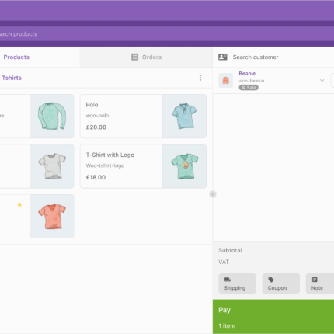The width and height of the screenshot is (334, 334).
Task: Open the Beanie product name link
Action: 247,74
